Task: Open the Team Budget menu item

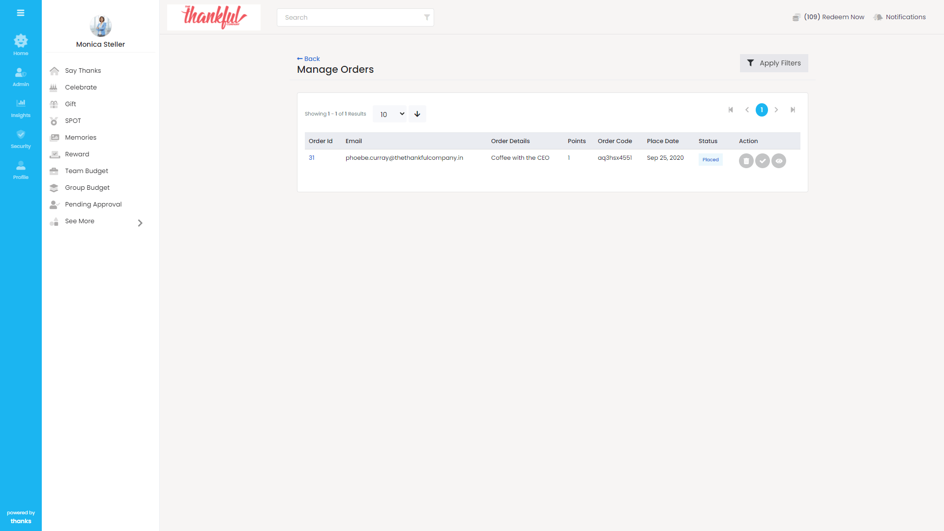Action: coord(86,171)
